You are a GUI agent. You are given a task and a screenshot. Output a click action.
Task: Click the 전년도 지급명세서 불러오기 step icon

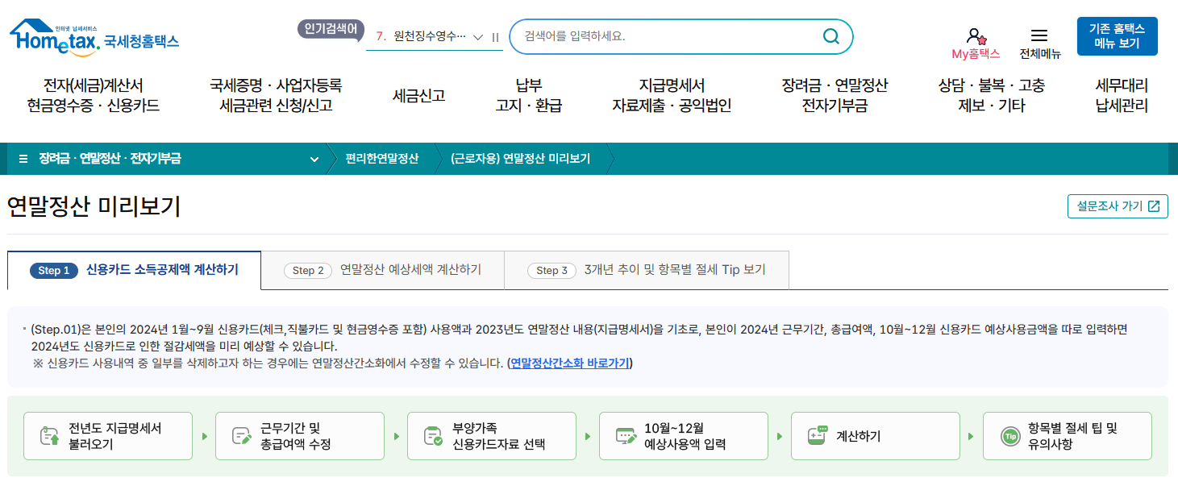(49, 435)
